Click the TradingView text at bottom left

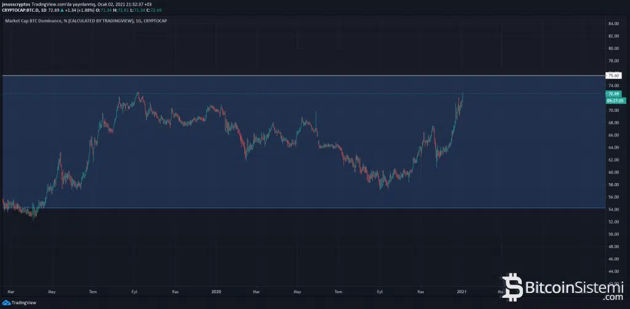click(24, 303)
